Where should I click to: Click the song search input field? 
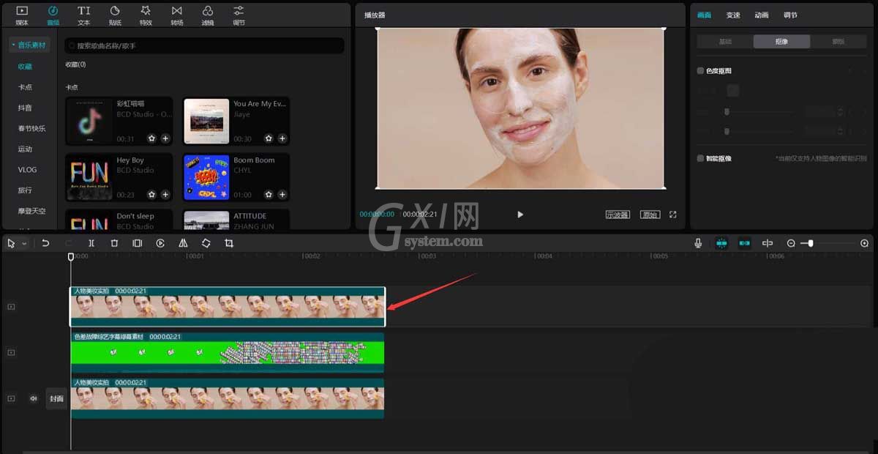(204, 45)
